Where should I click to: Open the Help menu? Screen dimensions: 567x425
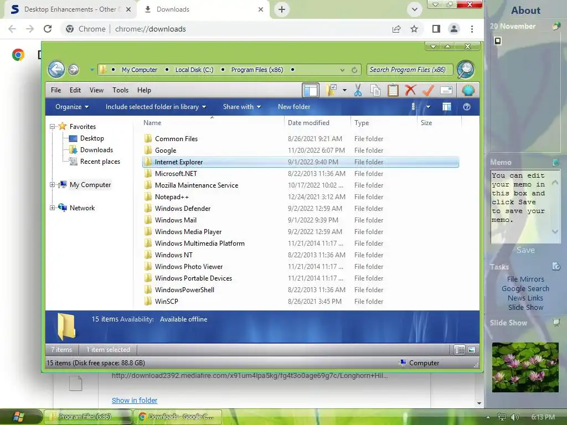(x=144, y=90)
